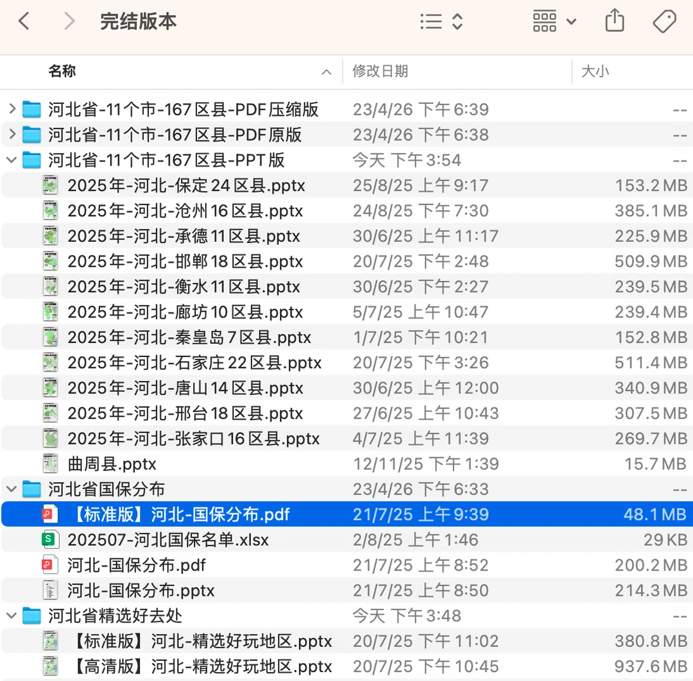Screen dimensions: 693x681
Task: Collapse the 河北省国保分布 folder
Action: click(12, 489)
